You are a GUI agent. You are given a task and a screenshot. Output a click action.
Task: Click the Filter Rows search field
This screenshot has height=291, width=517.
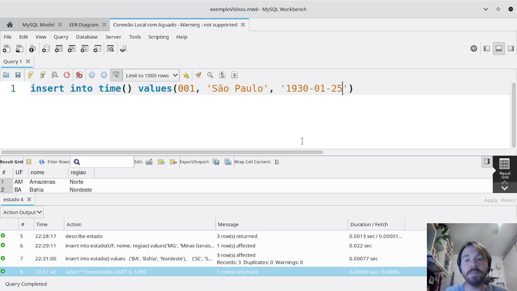pyautogui.click(x=102, y=162)
